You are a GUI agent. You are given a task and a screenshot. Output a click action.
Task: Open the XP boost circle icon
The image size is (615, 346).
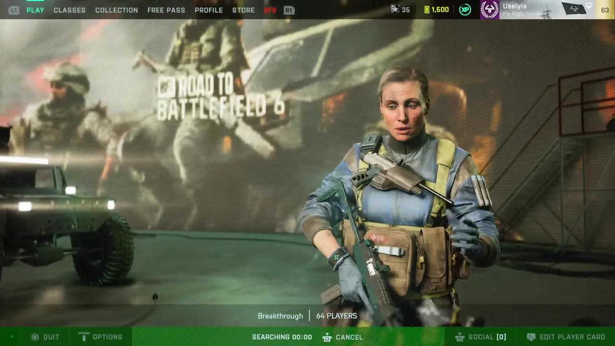pos(465,10)
